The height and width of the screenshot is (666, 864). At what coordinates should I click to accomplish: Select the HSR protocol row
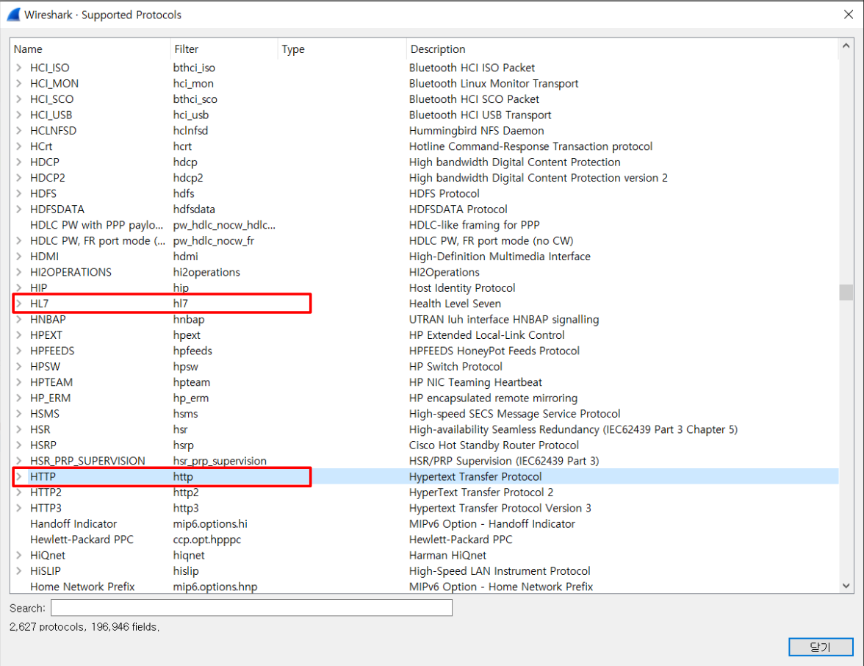tap(425, 429)
